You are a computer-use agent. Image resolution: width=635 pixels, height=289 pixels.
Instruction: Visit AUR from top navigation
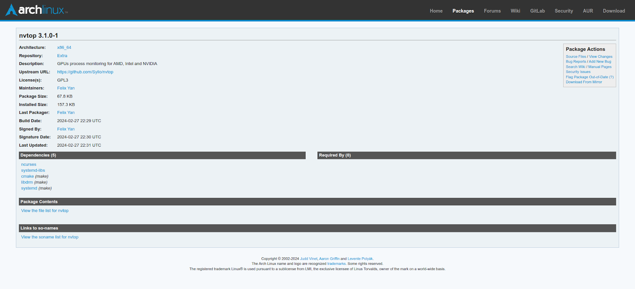588,11
